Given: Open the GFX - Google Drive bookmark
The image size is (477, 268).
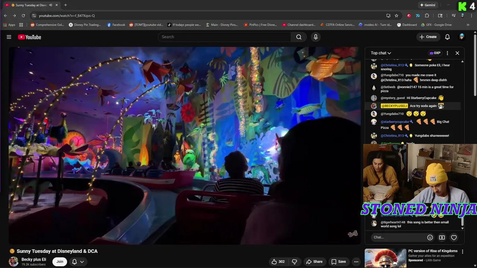Looking at the screenshot, I should tap(436, 25).
